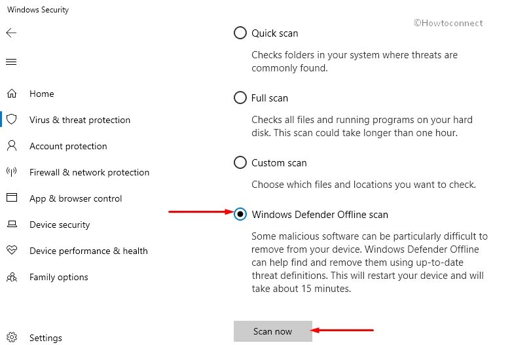This screenshot has height=345, width=512.
Task: Click the Account protection person icon
Action: point(12,146)
